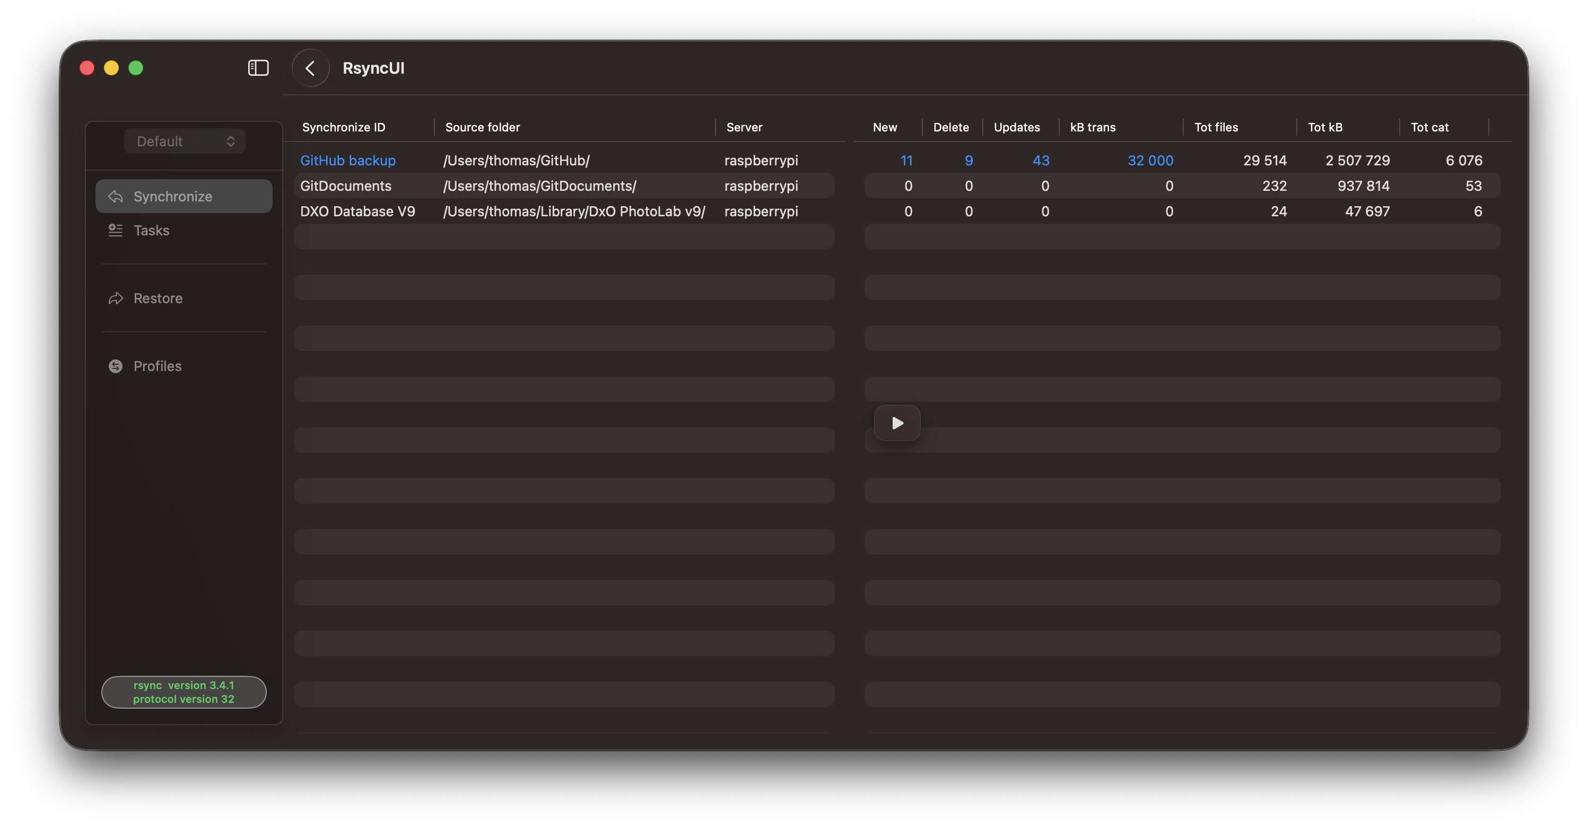
Task: Click the Tasks list icon
Action: (x=116, y=231)
